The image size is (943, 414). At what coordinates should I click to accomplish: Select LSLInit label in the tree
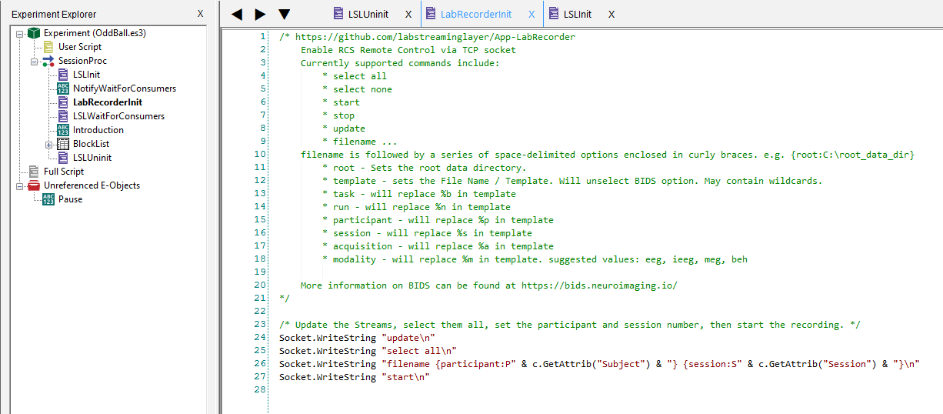(86, 75)
